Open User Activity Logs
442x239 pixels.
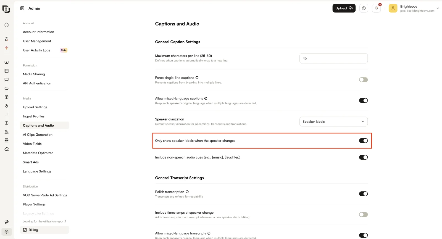tap(36, 50)
